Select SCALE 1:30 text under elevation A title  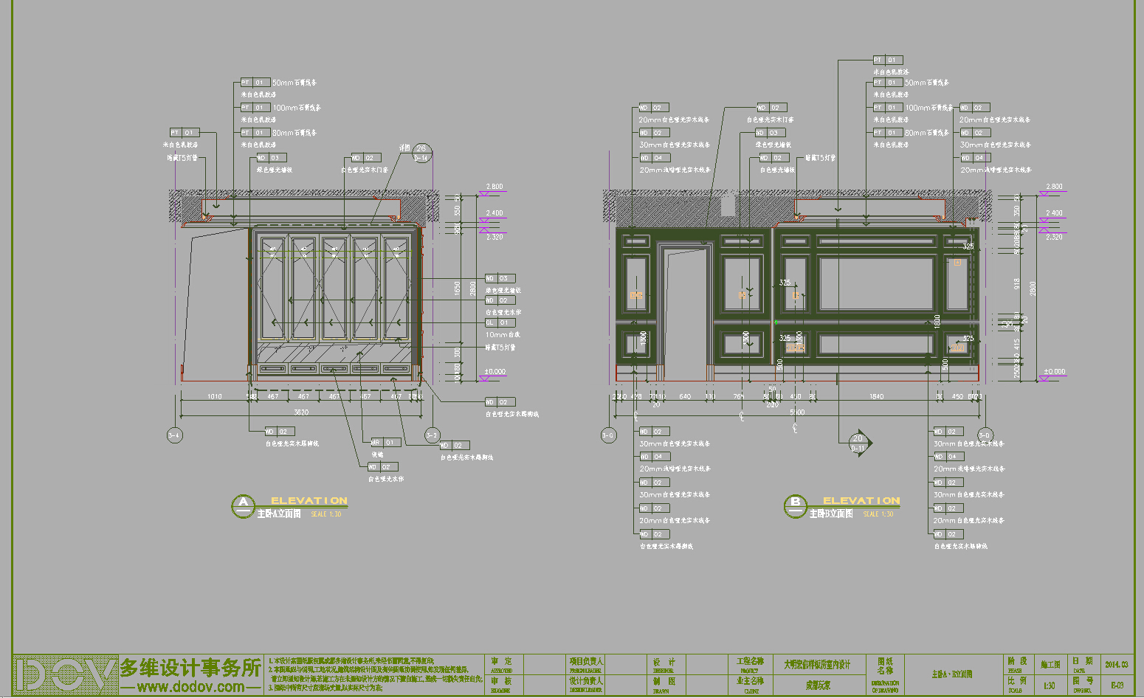[x=325, y=514]
